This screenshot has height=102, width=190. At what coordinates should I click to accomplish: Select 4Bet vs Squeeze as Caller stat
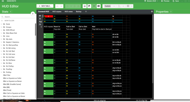(x=12, y=78)
